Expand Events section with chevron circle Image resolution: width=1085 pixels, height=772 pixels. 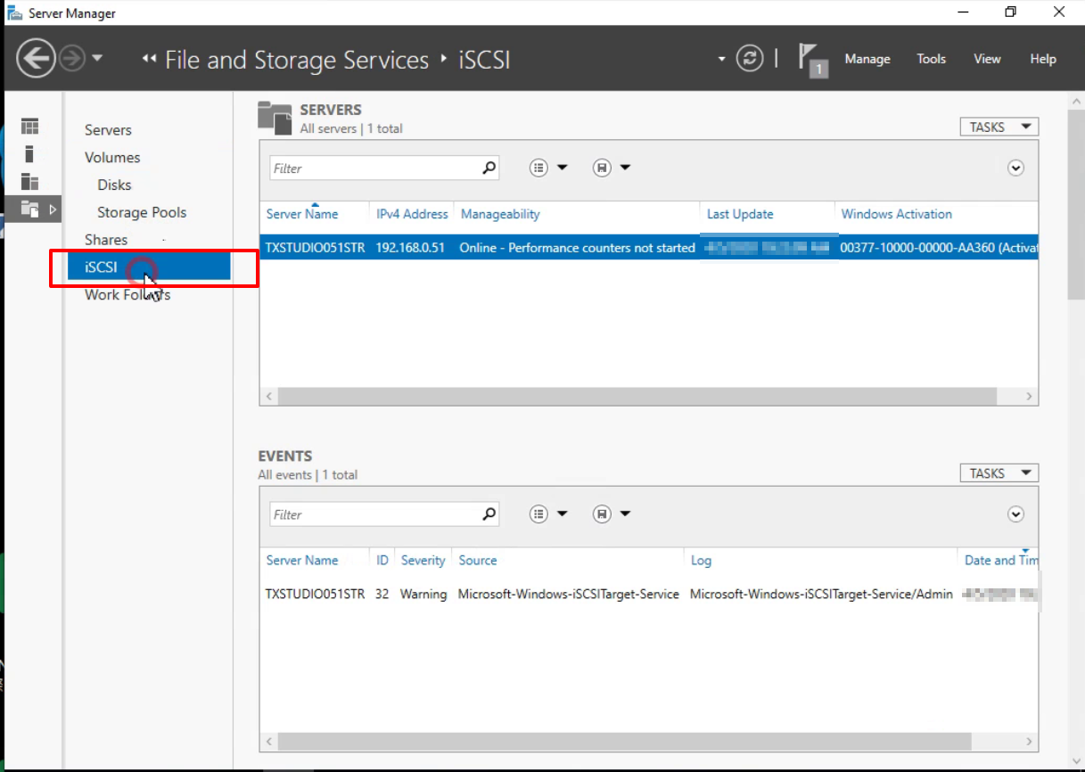click(x=1015, y=514)
